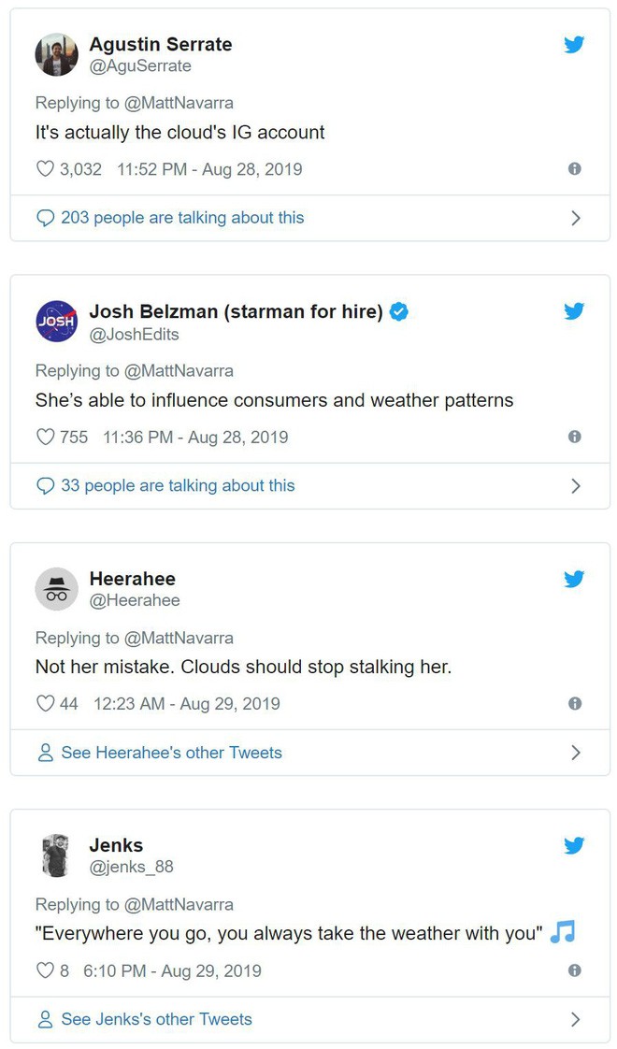
Task: Open @JoshEdits handle
Action: coord(134,334)
